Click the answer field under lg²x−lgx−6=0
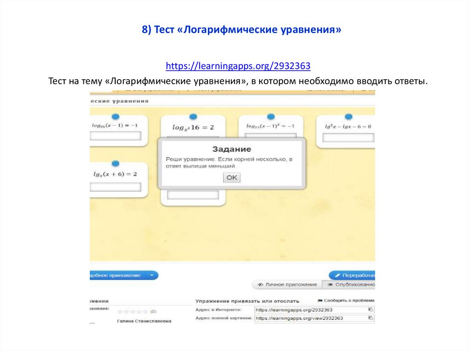 348,138
